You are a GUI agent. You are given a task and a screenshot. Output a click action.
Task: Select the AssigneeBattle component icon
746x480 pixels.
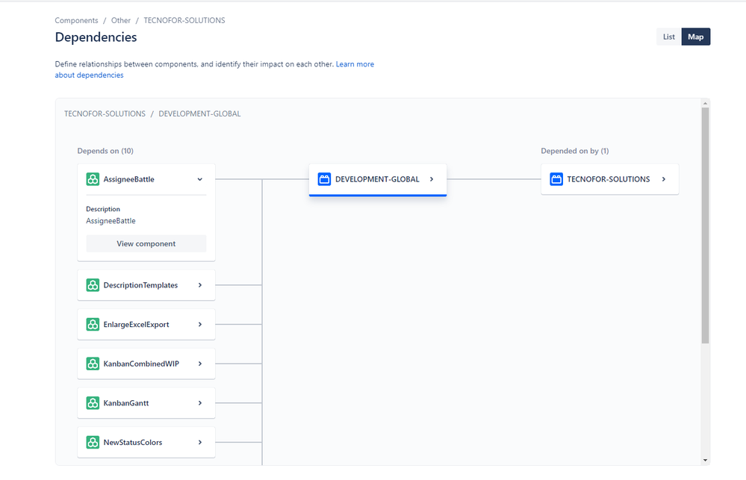(x=93, y=179)
